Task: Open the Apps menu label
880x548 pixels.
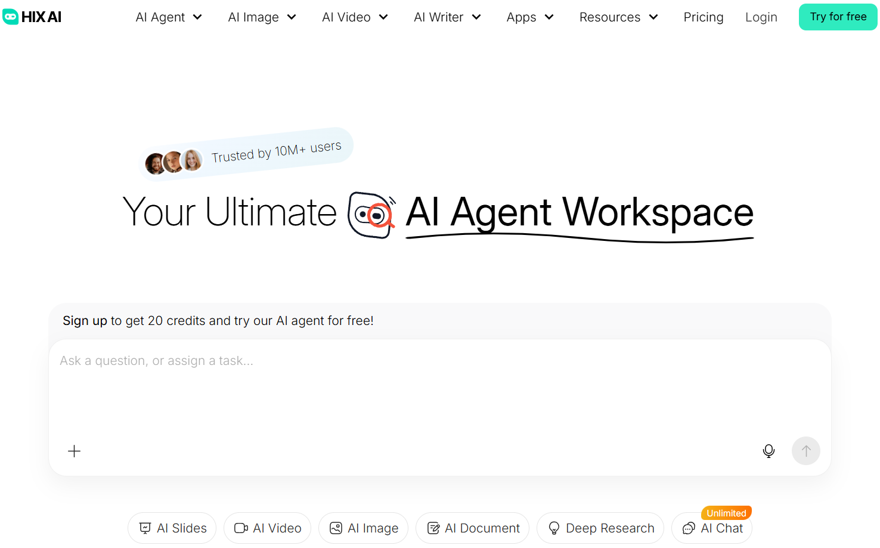Action: [x=522, y=17]
